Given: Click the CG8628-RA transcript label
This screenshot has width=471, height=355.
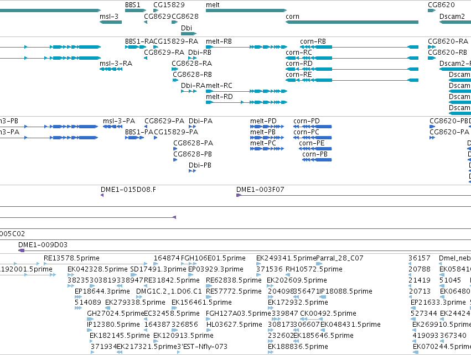Looking at the screenshot, I should (x=191, y=64).
